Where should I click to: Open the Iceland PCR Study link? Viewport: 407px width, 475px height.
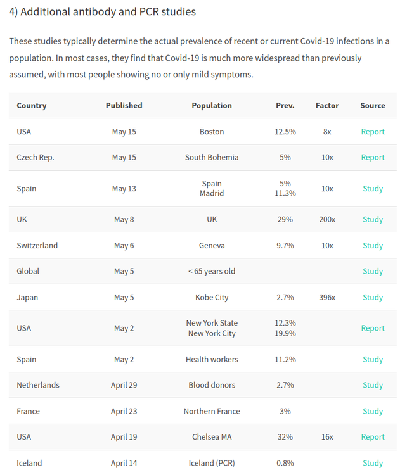372,463
